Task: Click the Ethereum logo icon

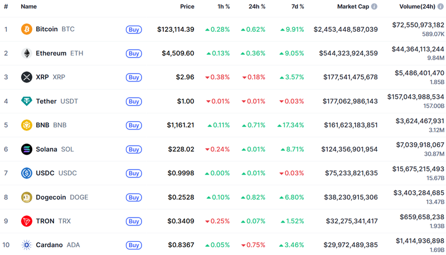Action: [x=26, y=54]
